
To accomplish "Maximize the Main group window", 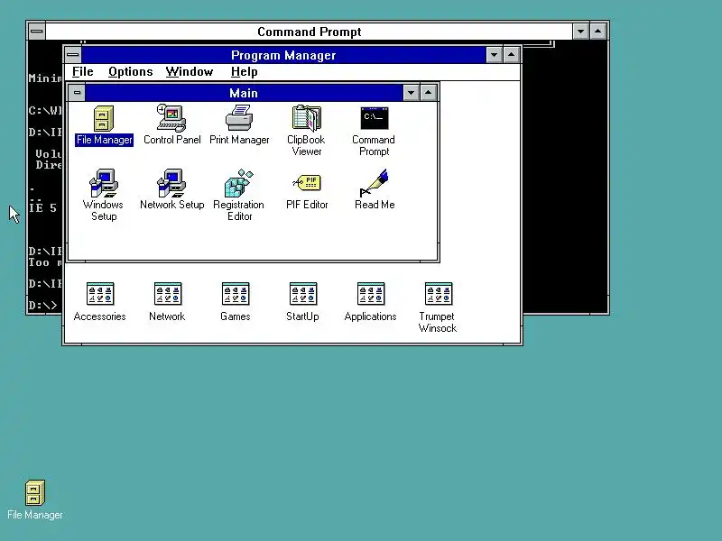I will tap(428, 93).
